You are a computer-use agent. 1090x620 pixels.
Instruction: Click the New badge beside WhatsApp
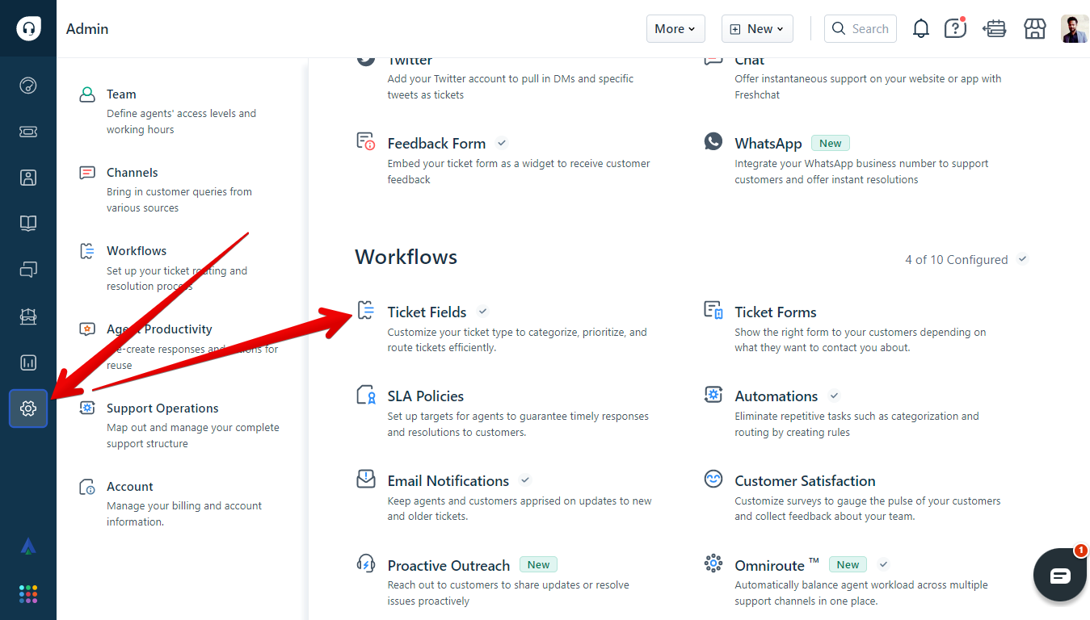tap(831, 143)
